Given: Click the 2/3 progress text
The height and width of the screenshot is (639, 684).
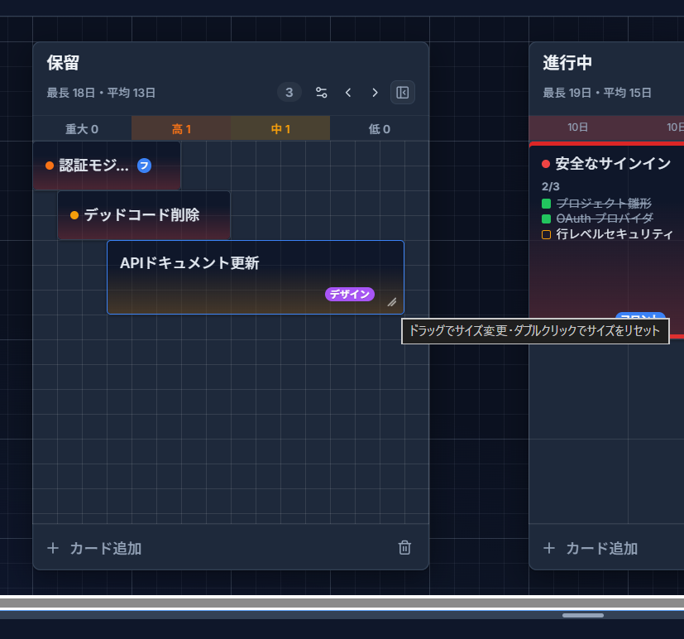Looking at the screenshot, I should [x=551, y=187].
